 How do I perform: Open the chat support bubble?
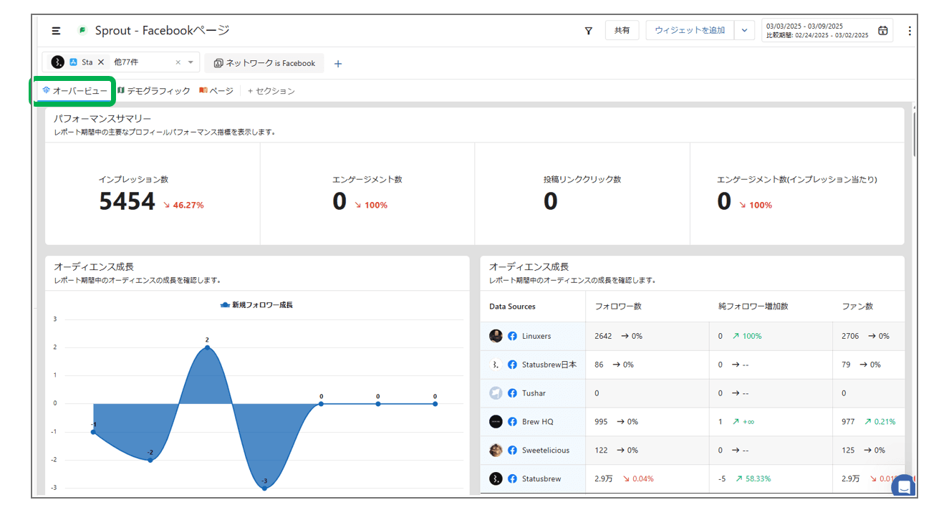[904, 486]
